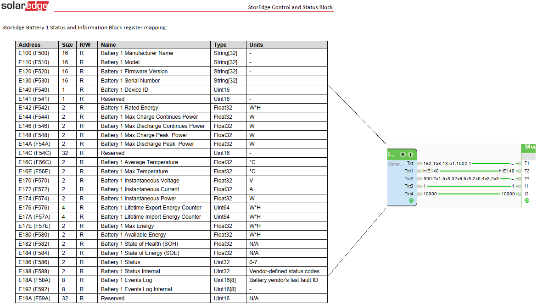The height and width of the screenshot is (304, 537).
Task: Select the Battery 1 Status Internal name cell
Action: pyautogui.click(x=130, y=271)
